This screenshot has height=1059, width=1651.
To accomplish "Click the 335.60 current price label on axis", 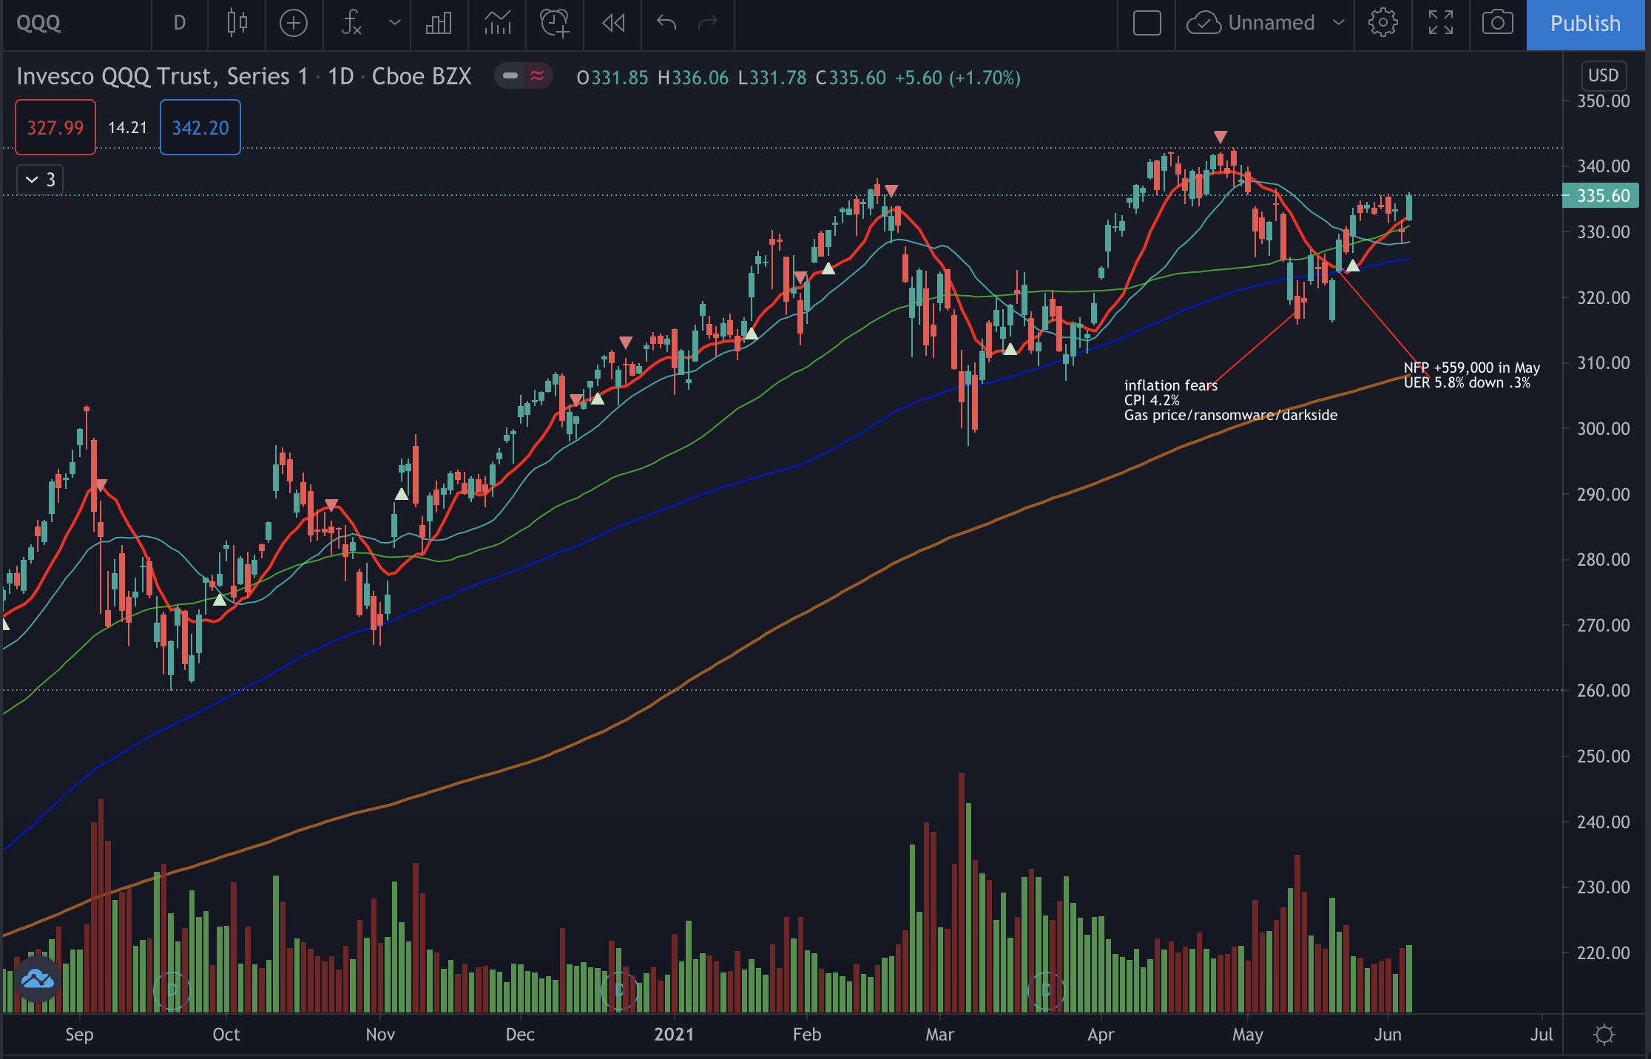I will [x=1601, y=196].
